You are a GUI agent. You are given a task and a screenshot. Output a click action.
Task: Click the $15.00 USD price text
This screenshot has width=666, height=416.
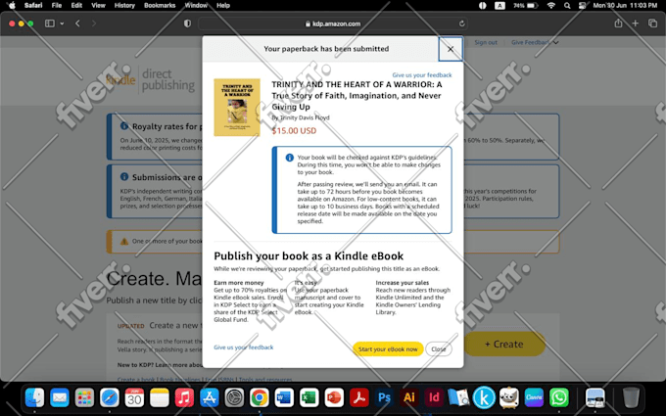coord(294,131)
